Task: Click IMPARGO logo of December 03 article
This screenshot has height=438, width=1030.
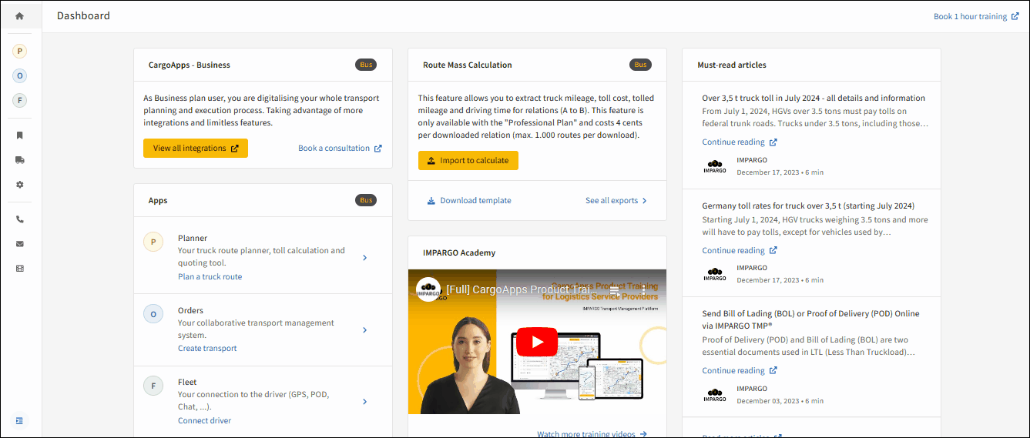Action: [x=715, y=394]
